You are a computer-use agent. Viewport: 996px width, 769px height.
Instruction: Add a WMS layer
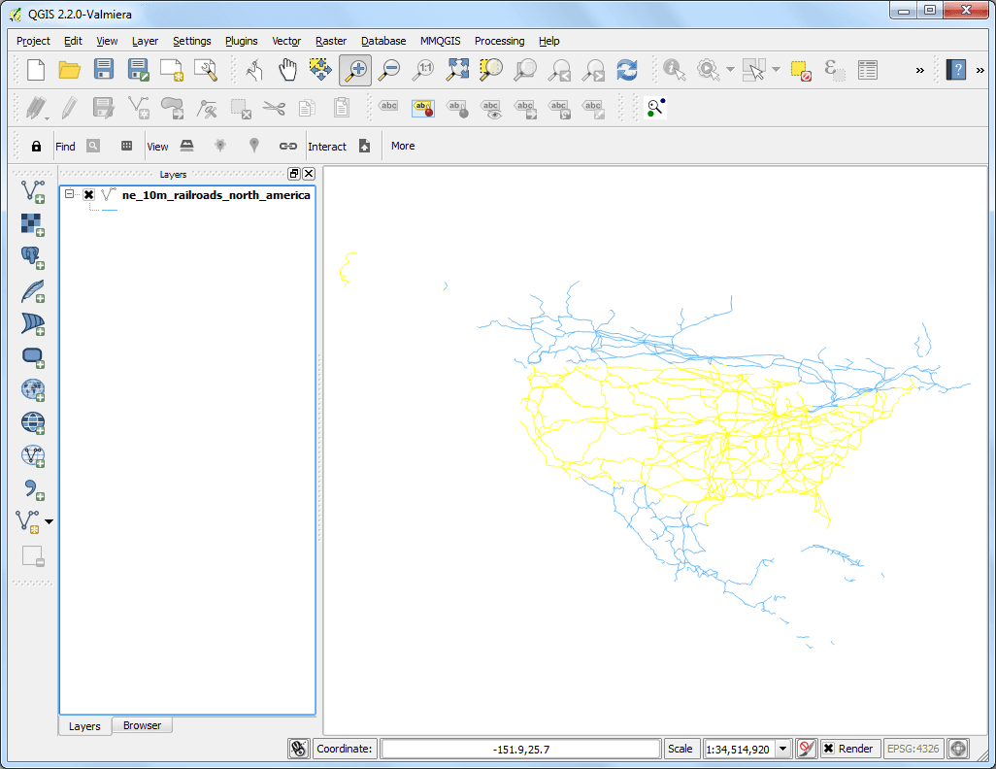click(x=32, y=389)
